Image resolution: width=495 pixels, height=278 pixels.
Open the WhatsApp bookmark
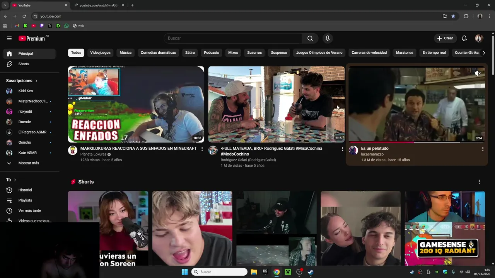[67, 26]
